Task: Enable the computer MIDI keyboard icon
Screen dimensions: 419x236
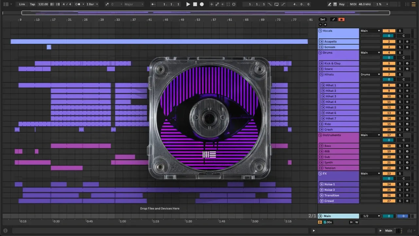Action: click(x=335, y=4)
